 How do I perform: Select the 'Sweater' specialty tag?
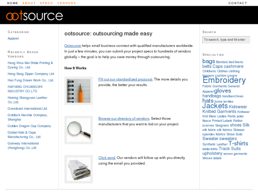[210, 138]
